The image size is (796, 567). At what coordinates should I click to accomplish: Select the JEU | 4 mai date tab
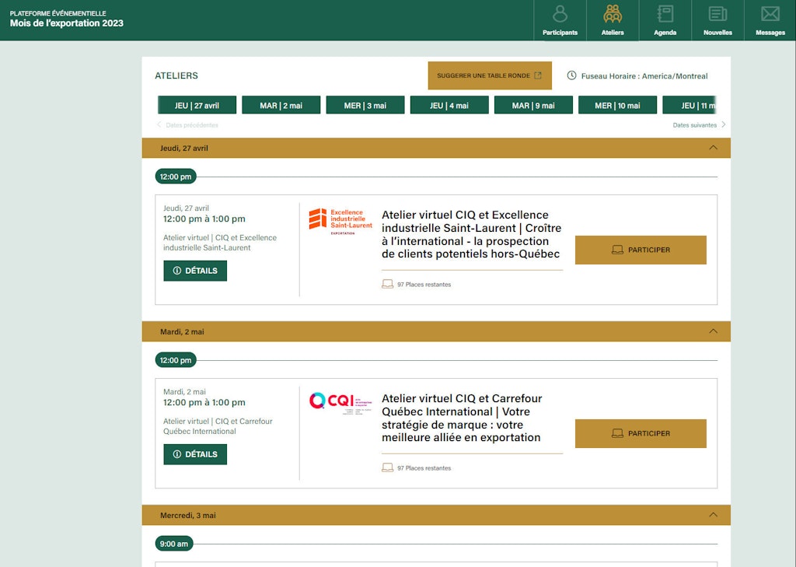(x=449, y=105)
